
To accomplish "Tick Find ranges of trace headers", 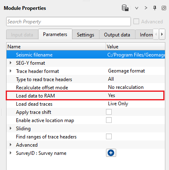I will pyautogui.click(x=109, y=136).
